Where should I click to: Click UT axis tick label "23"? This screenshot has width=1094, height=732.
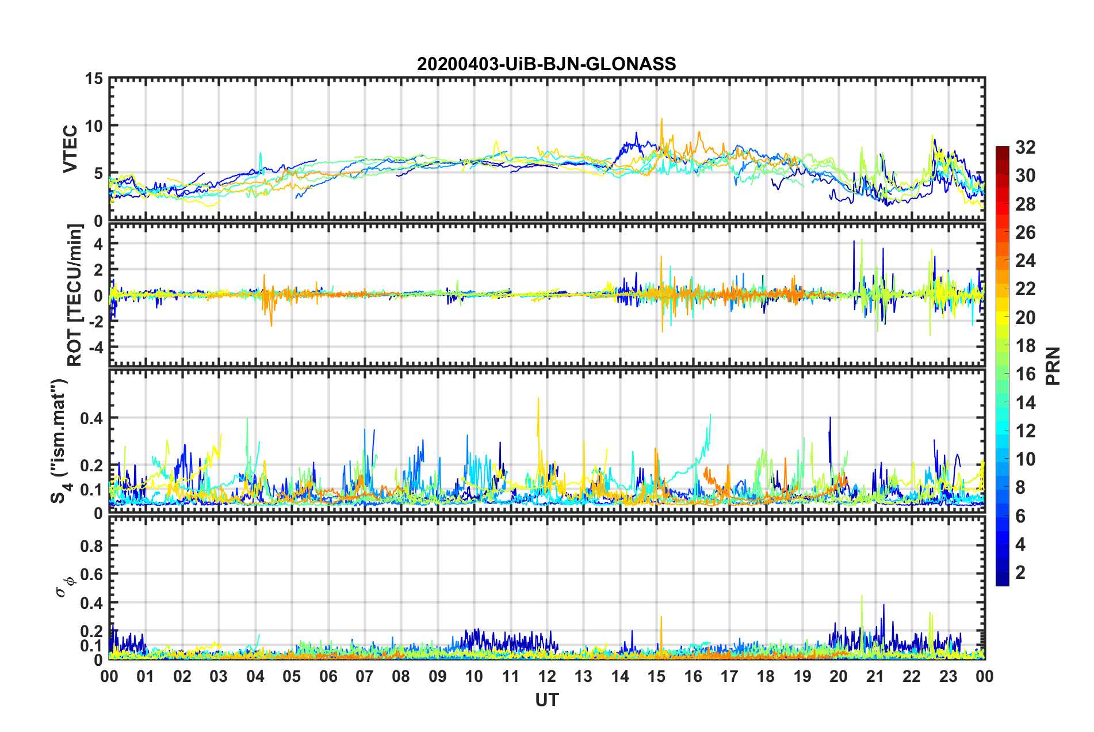pos(948,676)
